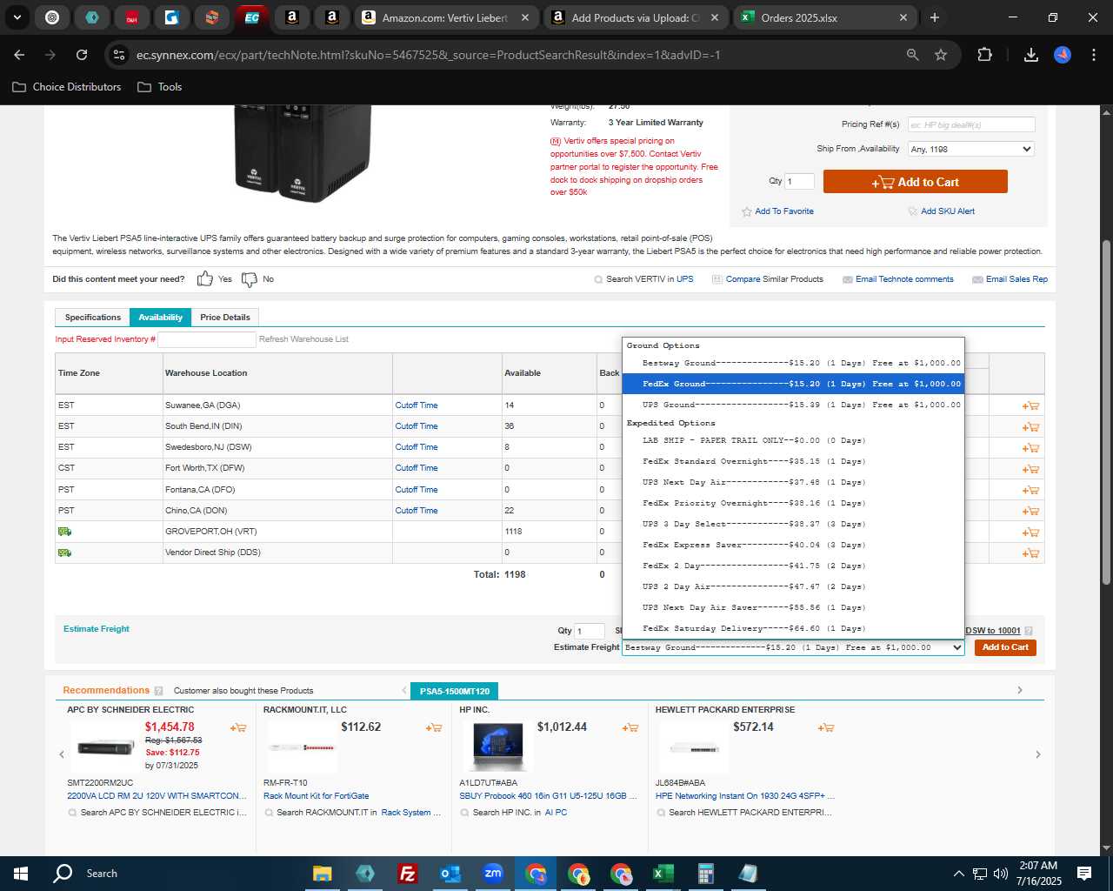
Task: Add HP Probook recommendation to cart
Action: pos(630,727)
